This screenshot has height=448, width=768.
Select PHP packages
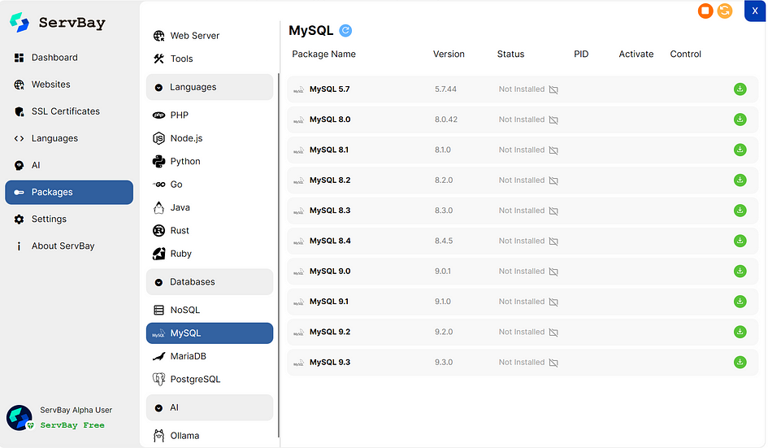point(210,115)
